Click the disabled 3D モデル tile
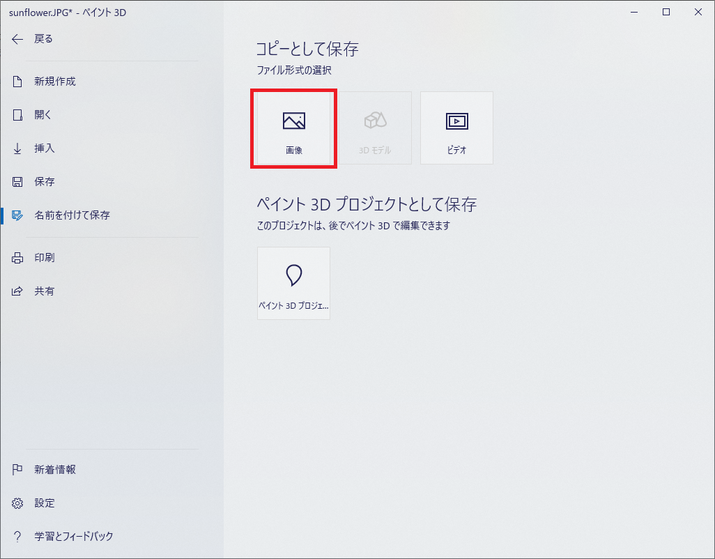 [x=375, y=127]
